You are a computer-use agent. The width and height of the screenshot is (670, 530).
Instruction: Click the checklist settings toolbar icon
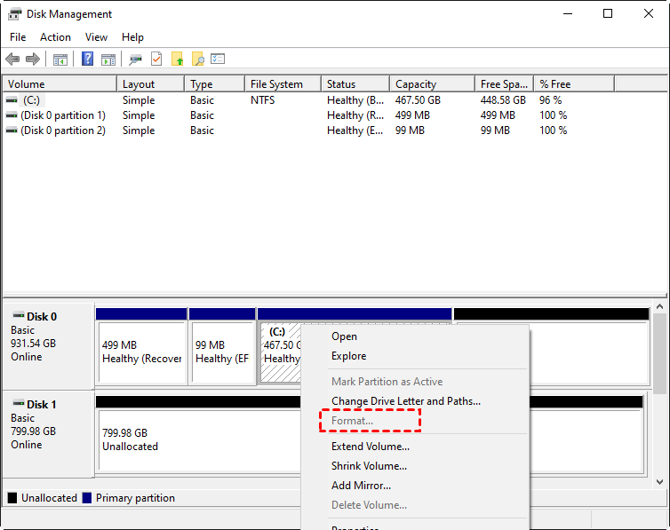[x=218, y=59]
